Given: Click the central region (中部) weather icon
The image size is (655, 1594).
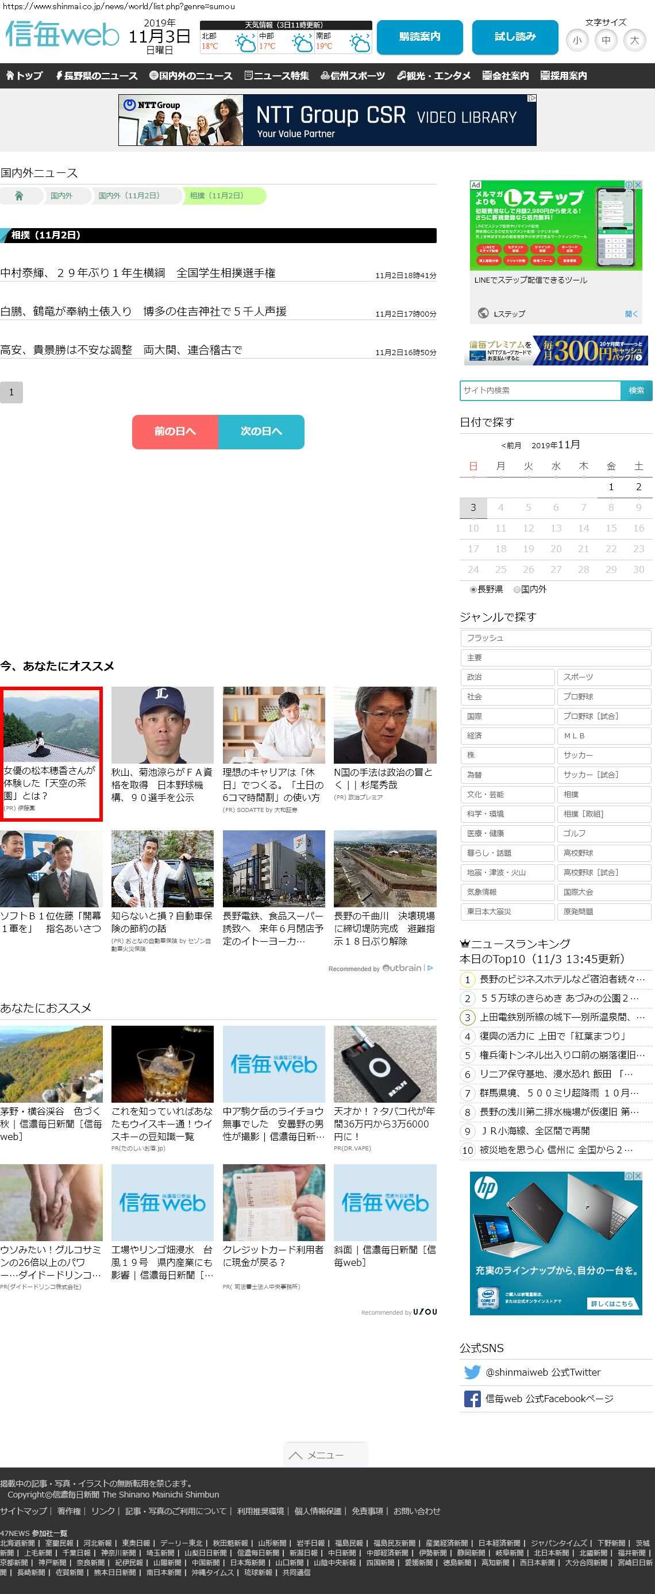Looking at the screenshot, I should [302, 43].
